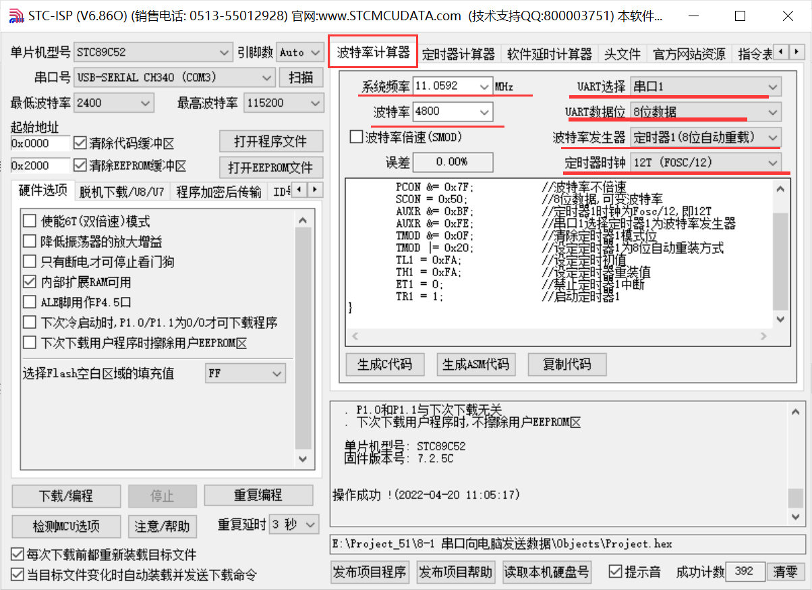Switch to 软件延时计算器 tab

click(x=549, y=54)
